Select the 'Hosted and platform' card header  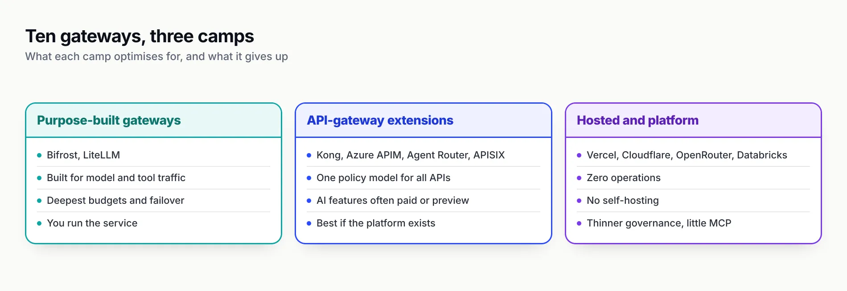point(693,120)
